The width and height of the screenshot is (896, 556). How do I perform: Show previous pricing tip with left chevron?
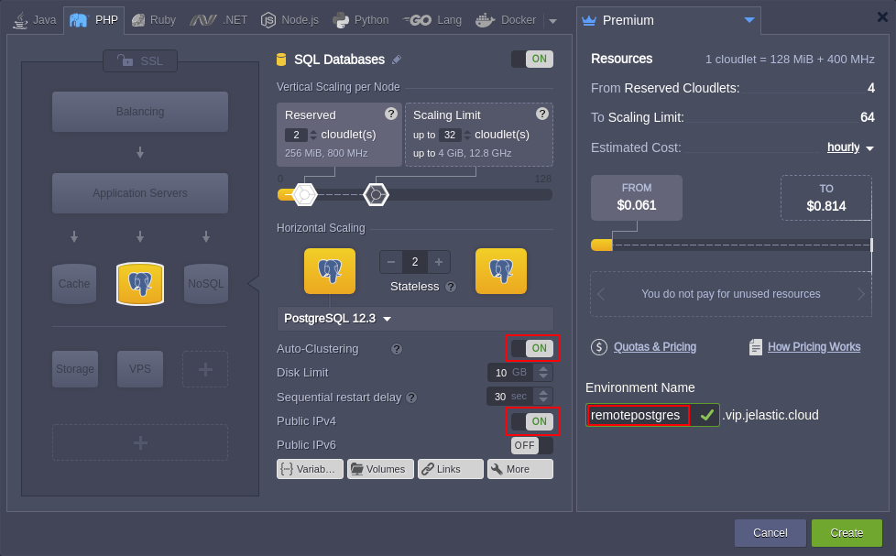(601, 294)
